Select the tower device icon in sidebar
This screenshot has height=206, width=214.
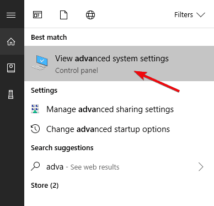11,94
